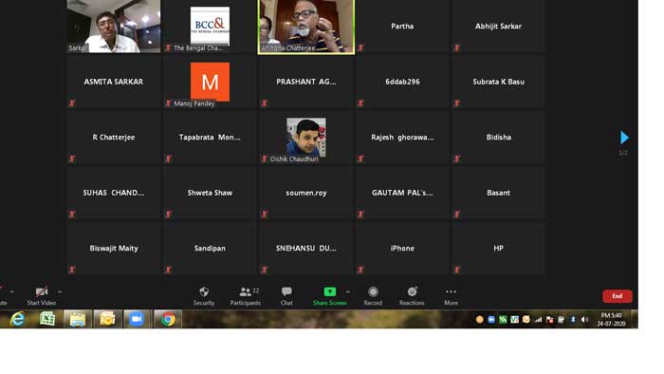
Task: Start recording with the Record button
Action: click(x=373, y=295)
